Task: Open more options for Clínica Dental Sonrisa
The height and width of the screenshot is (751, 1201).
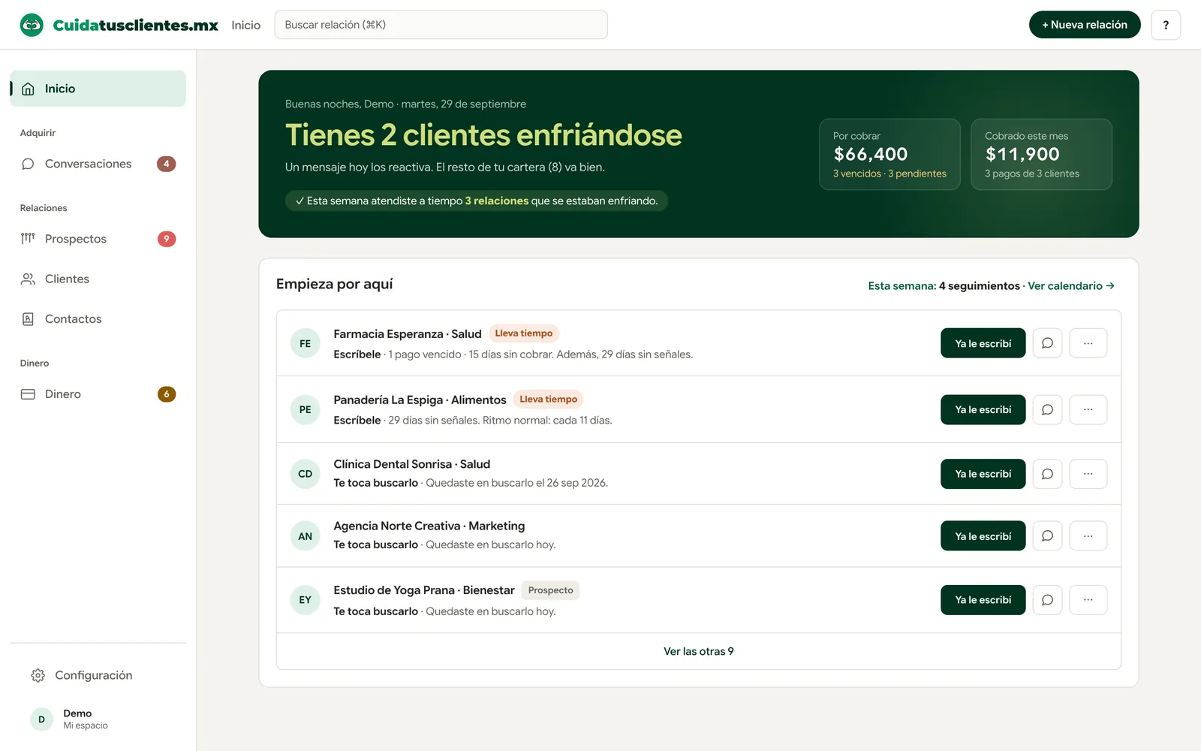Action: point(1088,474)
